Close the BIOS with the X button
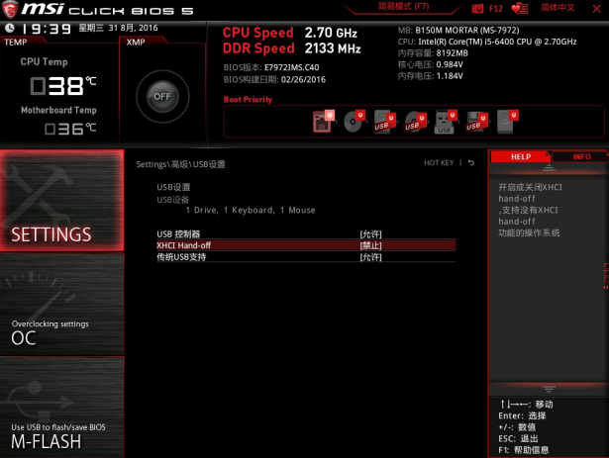The width and height of the screenshot is (609, 458). 596,9
